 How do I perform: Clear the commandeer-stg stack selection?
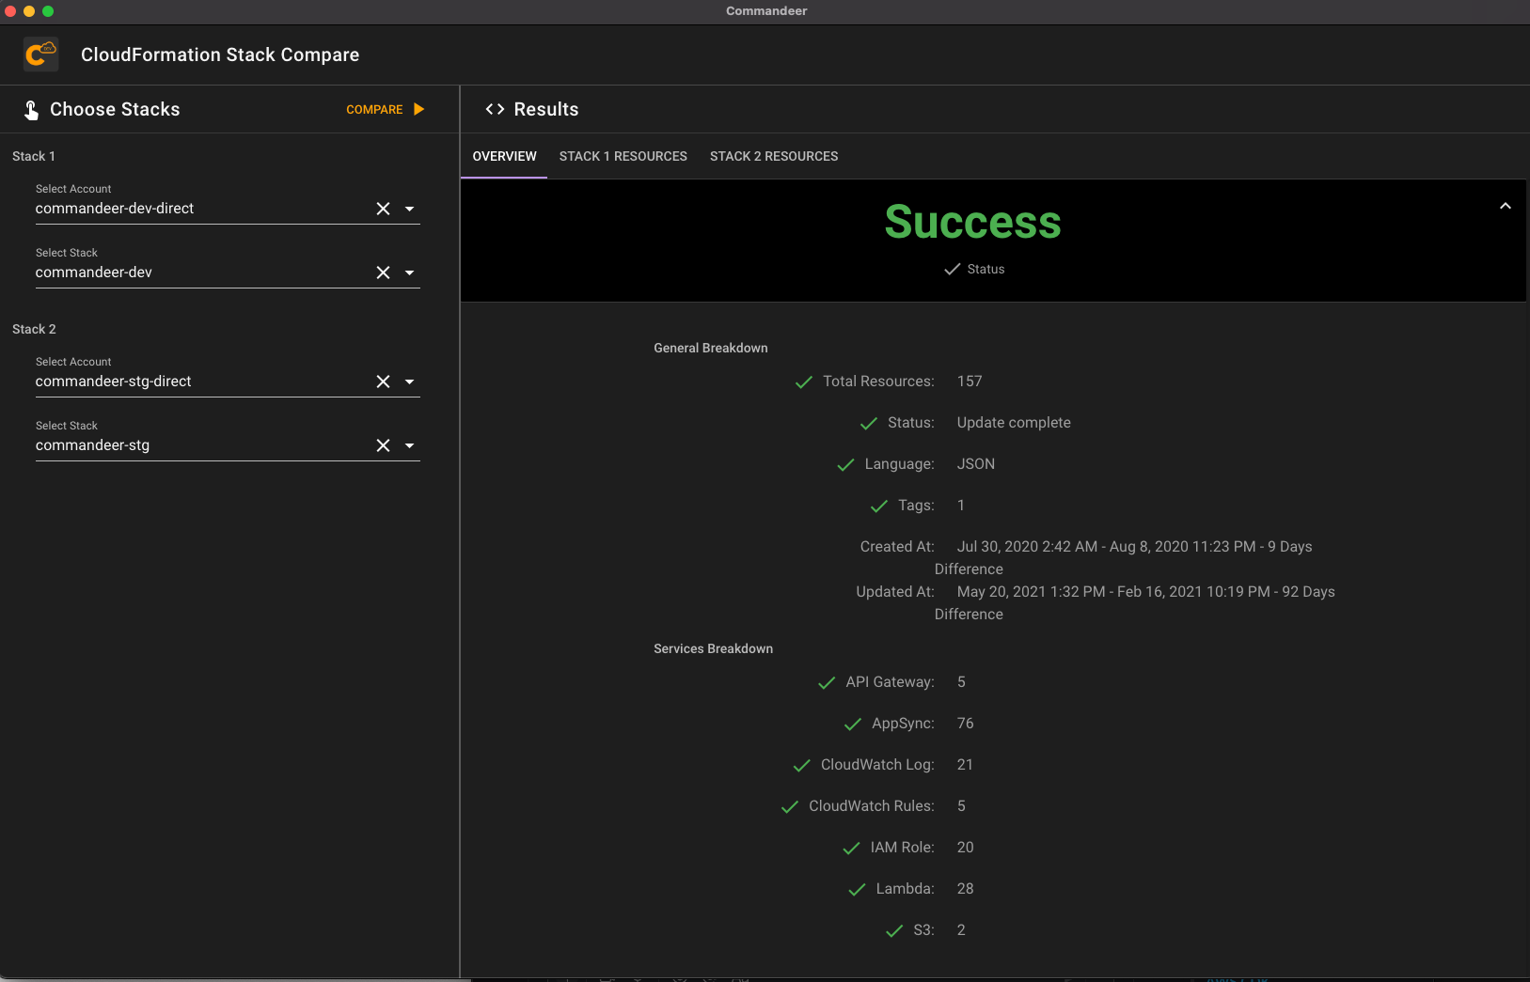(383, 445)
